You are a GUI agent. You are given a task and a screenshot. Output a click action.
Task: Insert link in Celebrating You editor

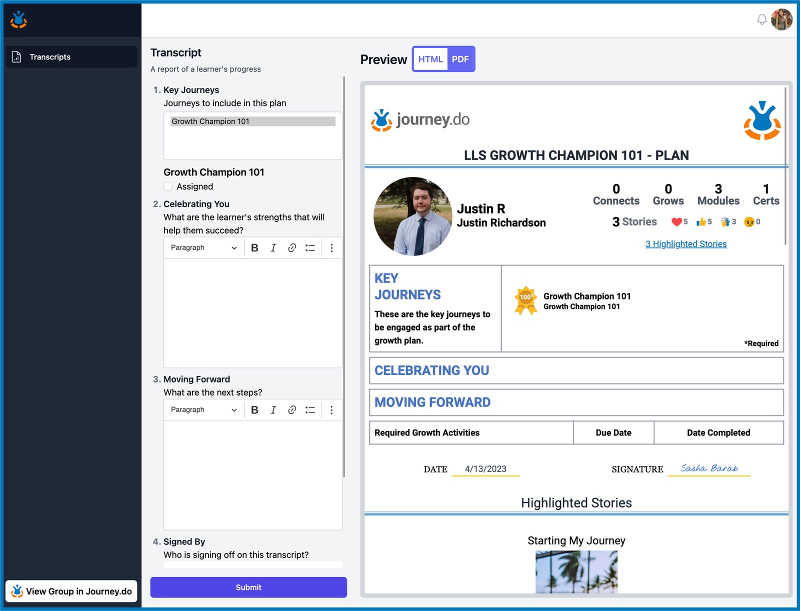292,247
